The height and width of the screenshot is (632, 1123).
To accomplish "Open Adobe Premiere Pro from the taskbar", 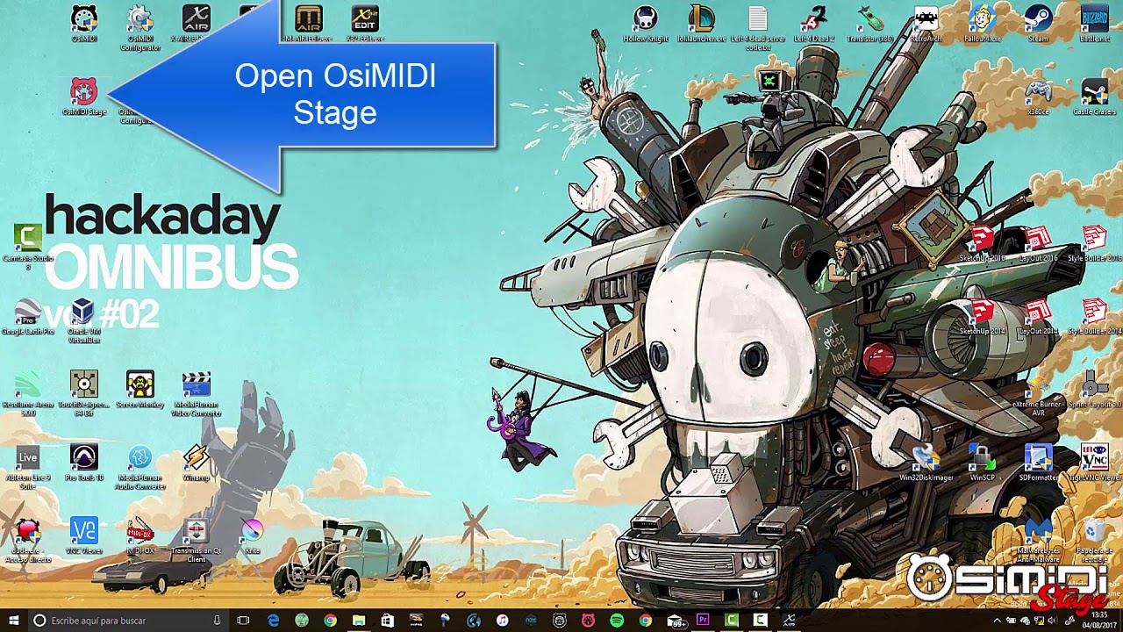I will pyautogui.click(x=702, y=621).
